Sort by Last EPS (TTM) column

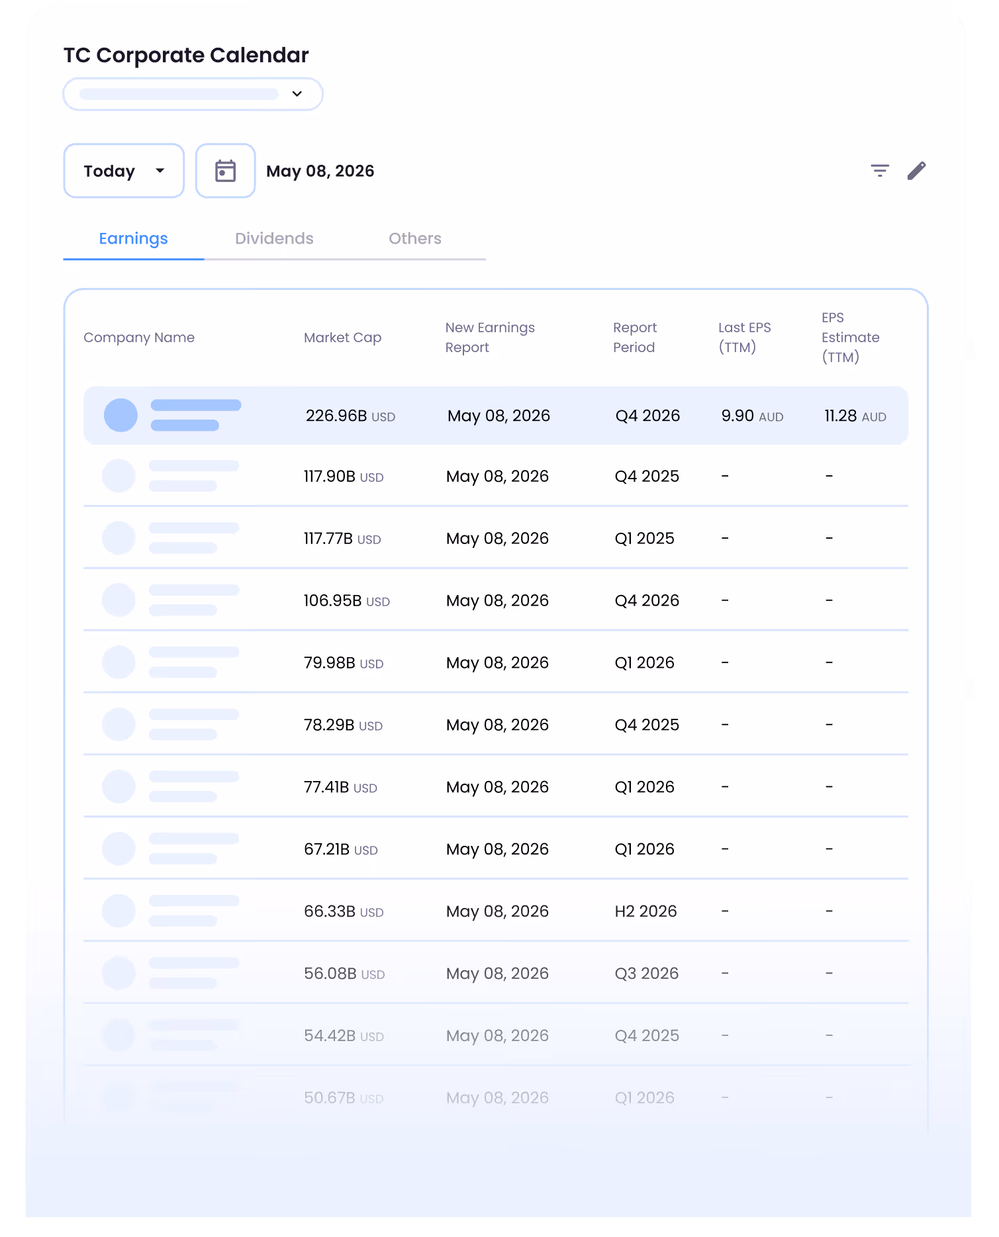click(x=744, y=338)
